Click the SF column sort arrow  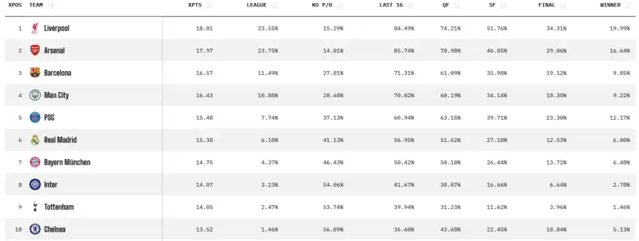point(503,6)
